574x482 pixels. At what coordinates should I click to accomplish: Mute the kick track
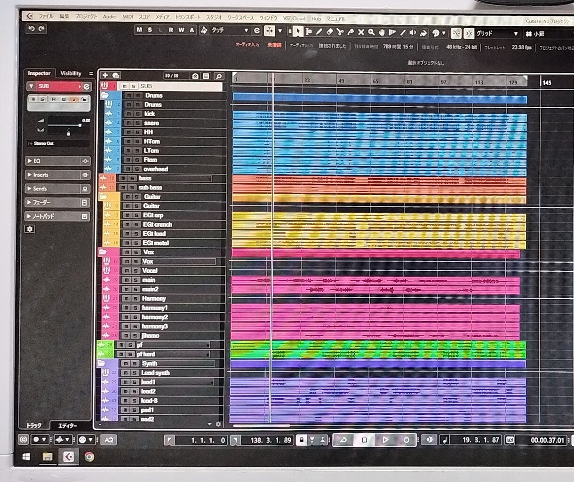pyautogui.click(x=128, y=114)
